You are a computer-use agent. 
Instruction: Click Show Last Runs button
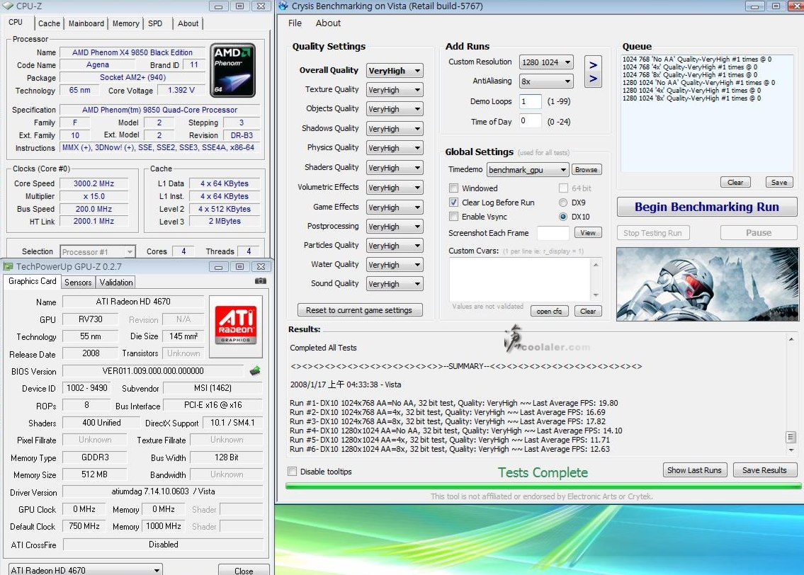tap(694, 470)
